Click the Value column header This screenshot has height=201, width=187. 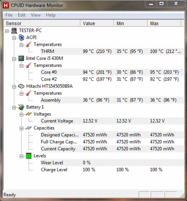[97, 23]
